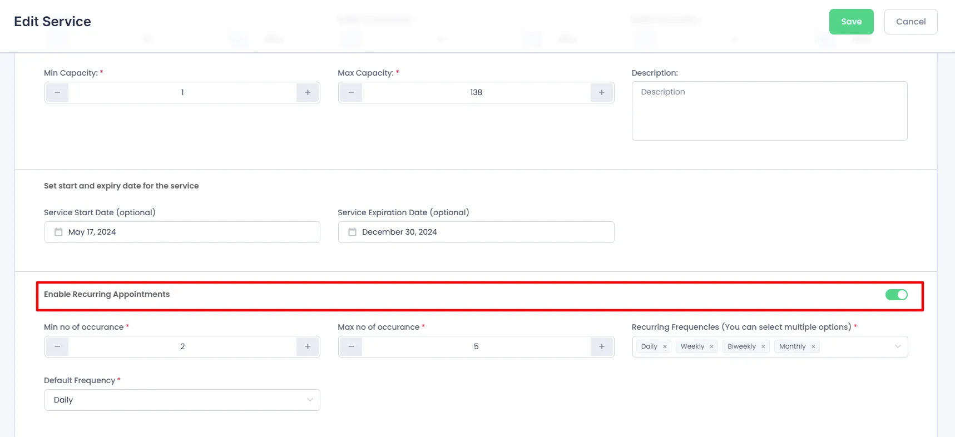Focus the Max no of occurance value field
955x437 pixels.
476,346
